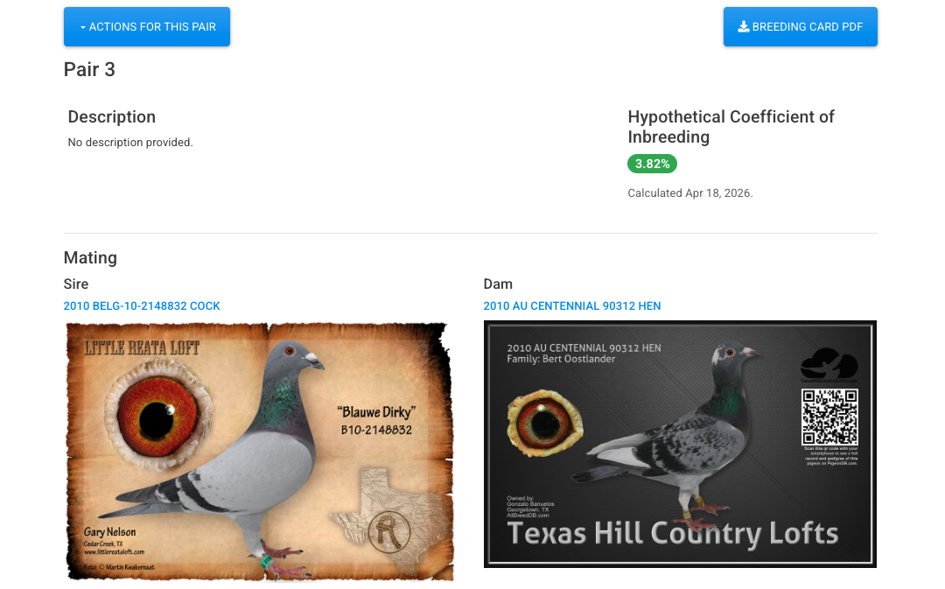Click the Little Reata Loft title

pos(142,347)
